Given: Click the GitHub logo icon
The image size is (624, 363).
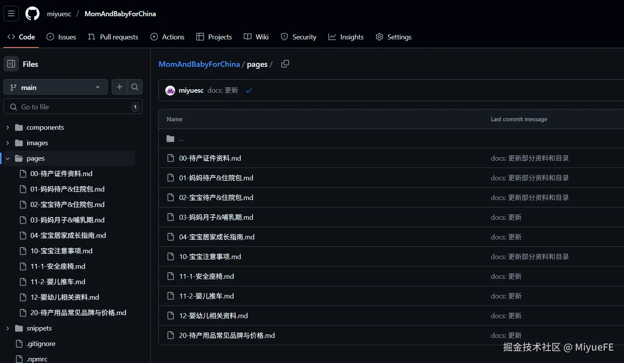Looking at the screenshot, I should (x=32, y=14).
